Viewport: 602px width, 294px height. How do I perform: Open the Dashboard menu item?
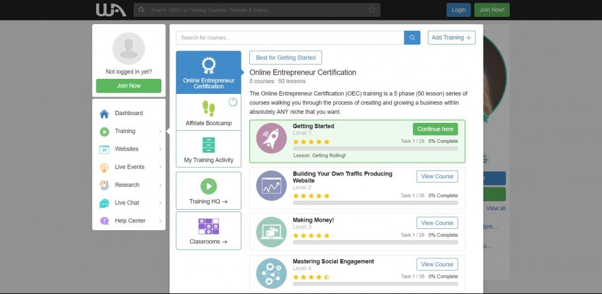point(129,113)
